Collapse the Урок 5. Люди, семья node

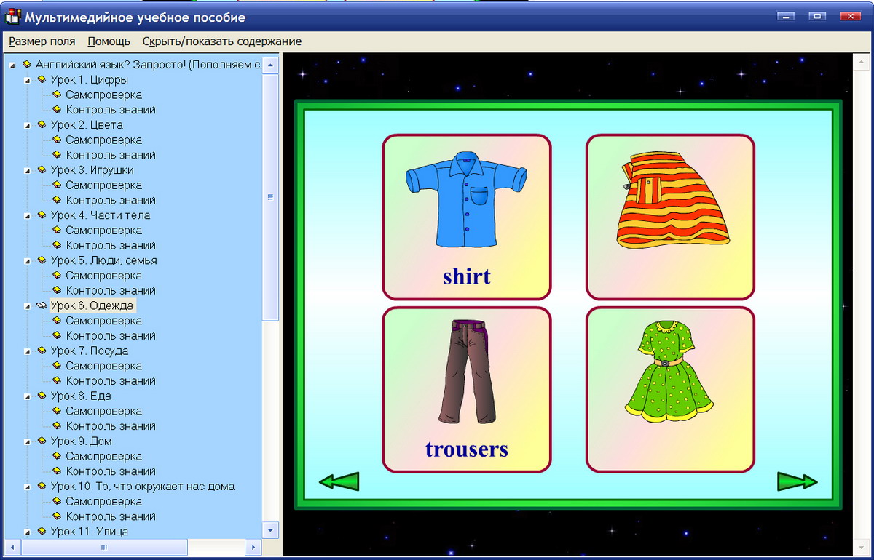pyautogui.click(x=27, y=261)
